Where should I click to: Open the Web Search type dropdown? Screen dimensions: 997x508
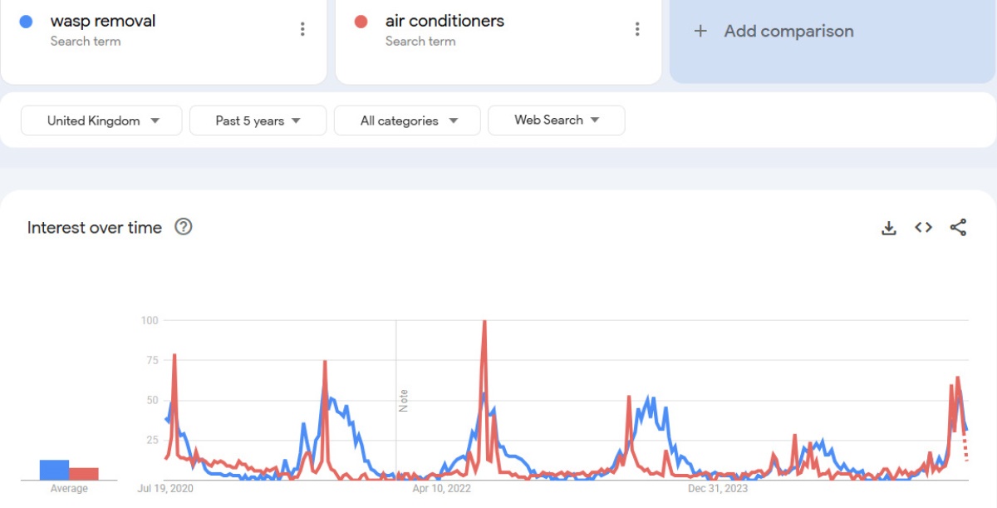pos(557,120)
